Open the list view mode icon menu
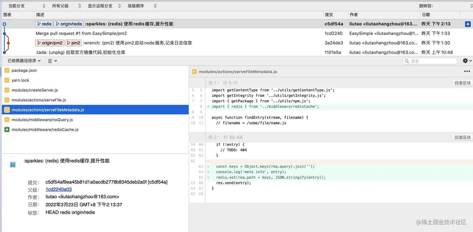The height and width of the screenshot is (232, 473). point(52,61)
